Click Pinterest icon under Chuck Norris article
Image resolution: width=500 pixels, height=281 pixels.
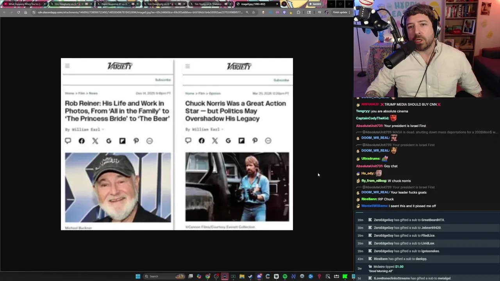point(255,140)
